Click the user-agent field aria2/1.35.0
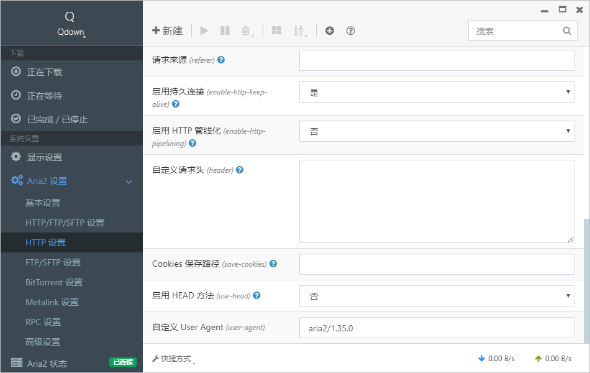 [437, 328]
